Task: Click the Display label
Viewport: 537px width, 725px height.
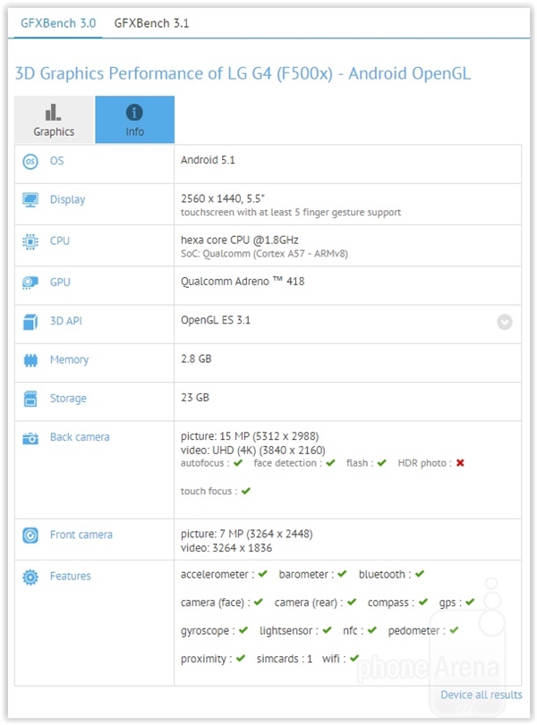Action: click(x=68, y=199)
